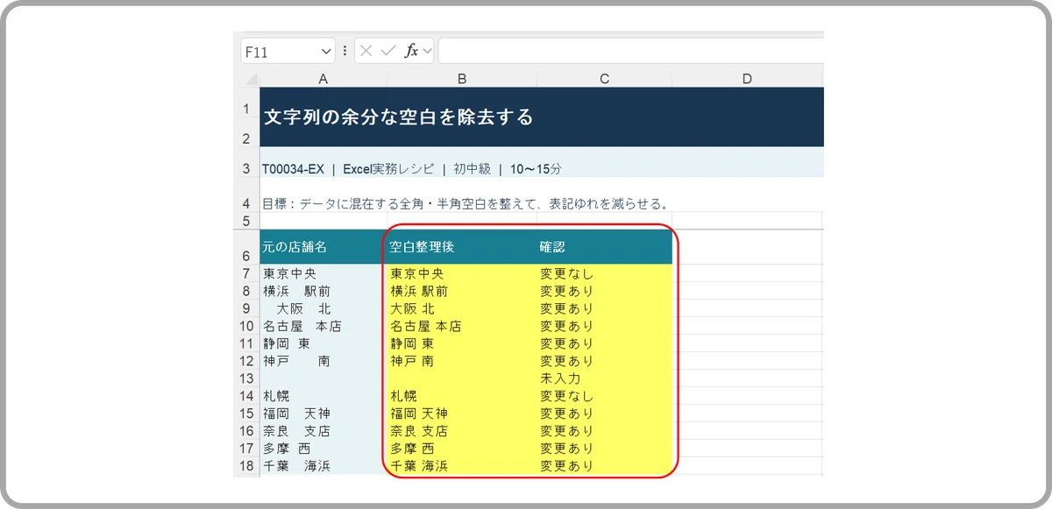The image size is (1052, 509).
Task: Select 変更なし in row 7
Action: point(605,273)
